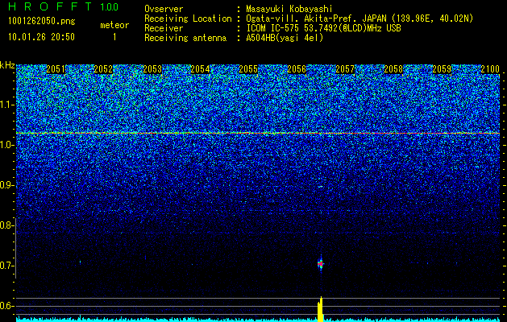
Task: Click the Receiving antenna field label
Action: coord(185,38)
